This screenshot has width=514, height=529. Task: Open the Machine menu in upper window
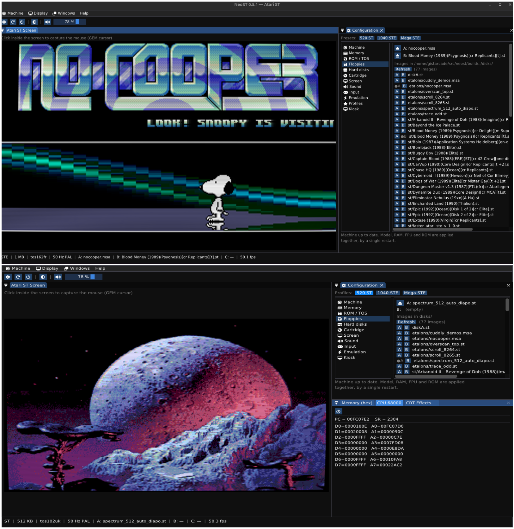point(13,13)
